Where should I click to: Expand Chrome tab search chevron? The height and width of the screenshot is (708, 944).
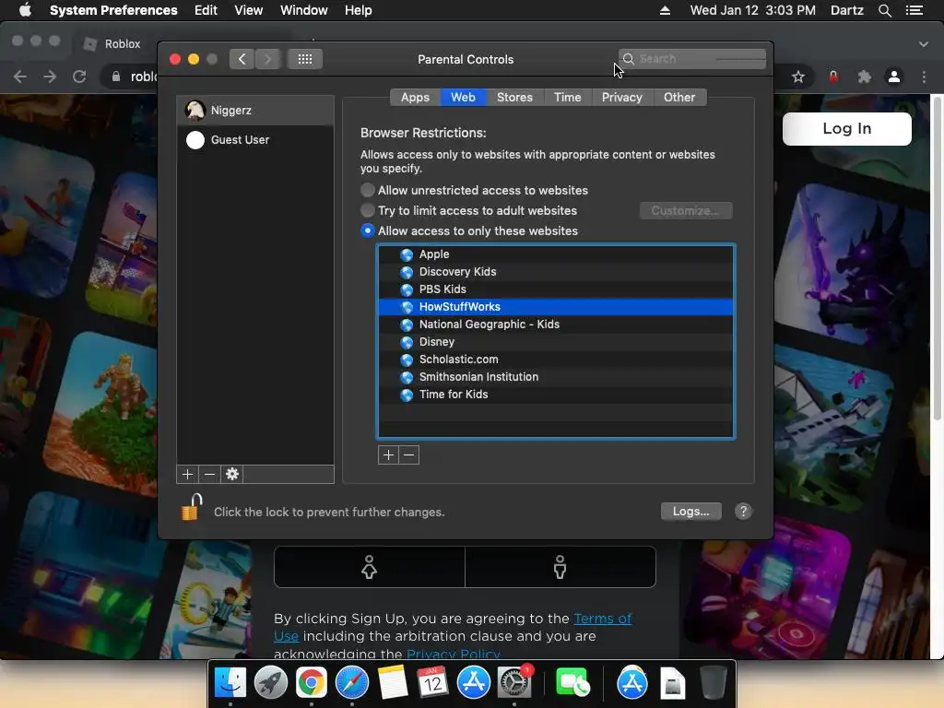point(924,44)
